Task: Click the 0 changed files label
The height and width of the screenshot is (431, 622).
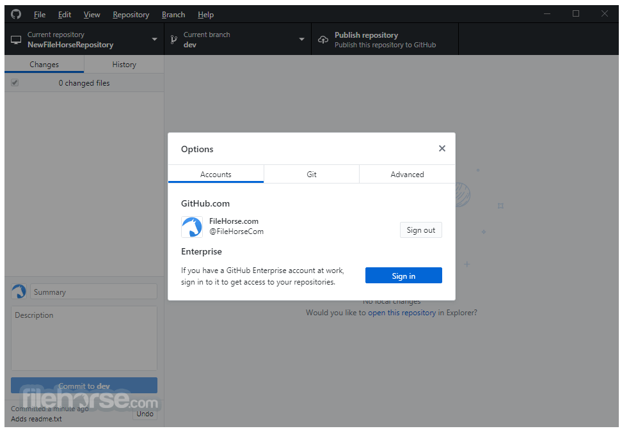Action: click(x=84, y=83)
